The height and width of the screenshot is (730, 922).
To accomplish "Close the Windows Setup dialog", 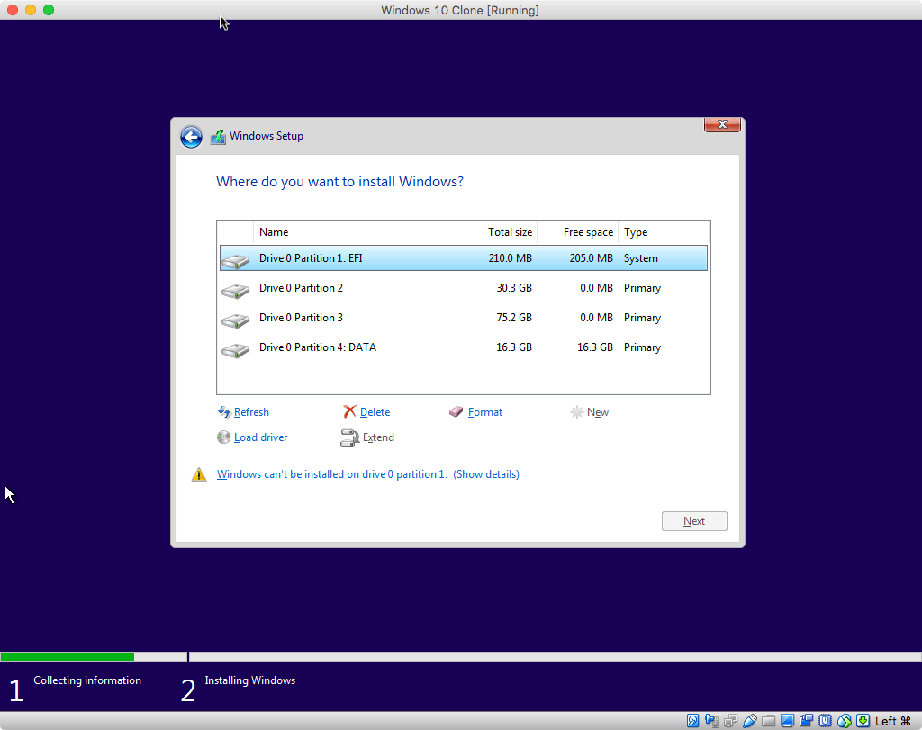I will tap(722, 124).
